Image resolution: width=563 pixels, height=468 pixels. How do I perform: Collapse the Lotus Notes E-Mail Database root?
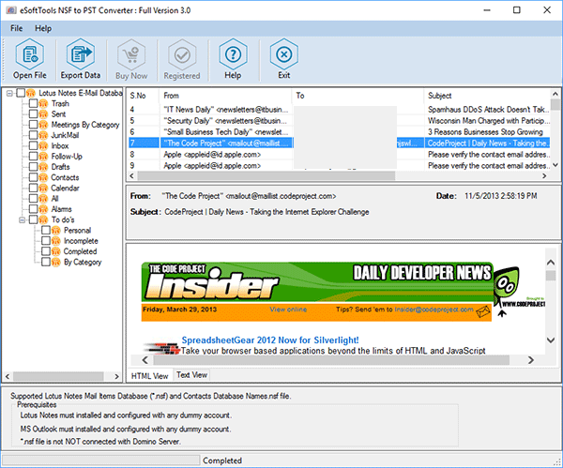tap(8, 94)
